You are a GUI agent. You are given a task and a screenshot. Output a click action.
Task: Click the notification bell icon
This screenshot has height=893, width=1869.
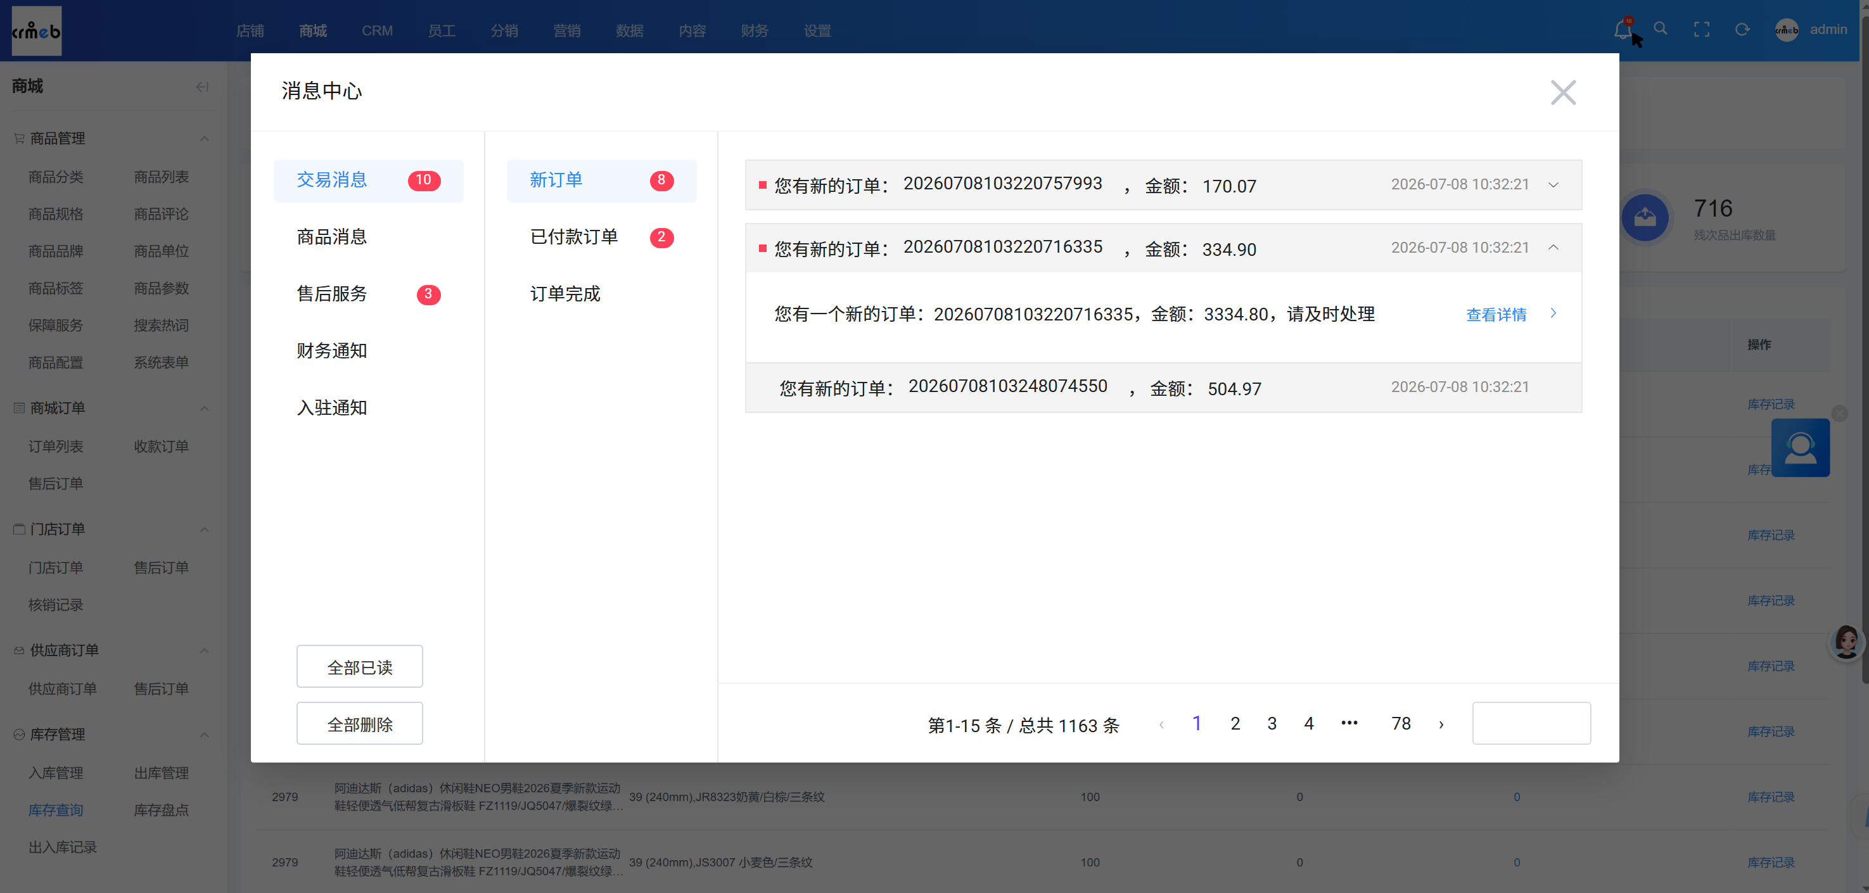(1623, 30)
